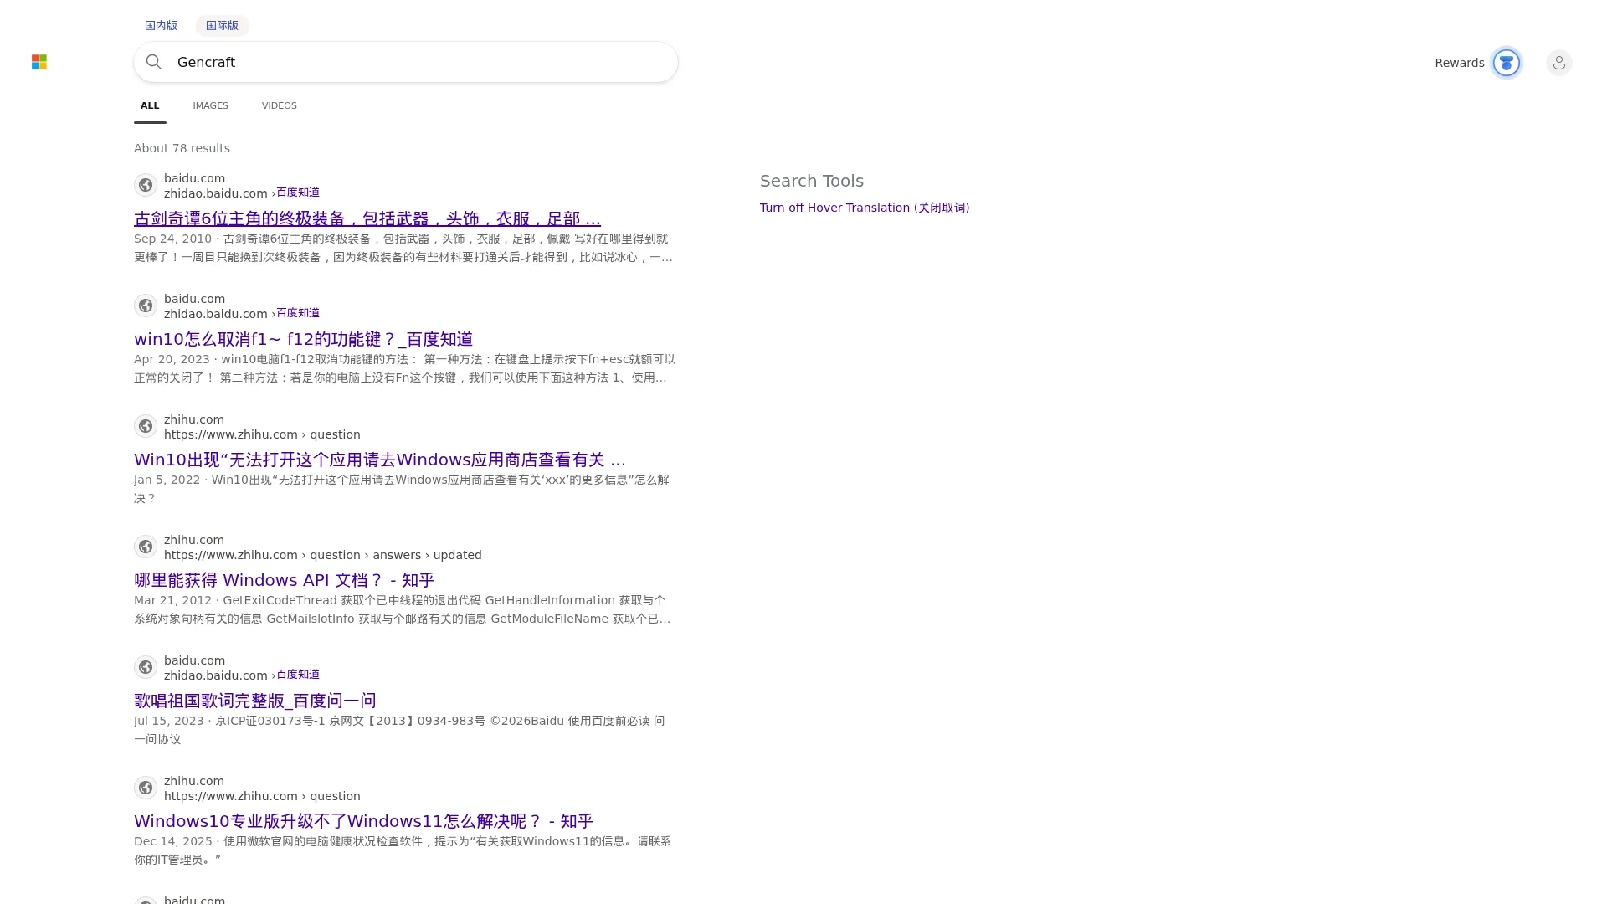Screen dimensions: 1607x904
Task: Switch to 国内版 search version
Action: click(x=161, y=25)
